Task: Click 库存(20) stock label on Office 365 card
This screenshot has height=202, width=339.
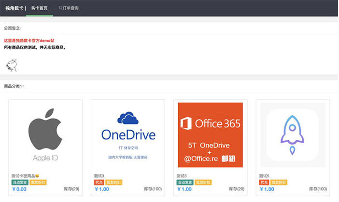Action: pos(236,189)
